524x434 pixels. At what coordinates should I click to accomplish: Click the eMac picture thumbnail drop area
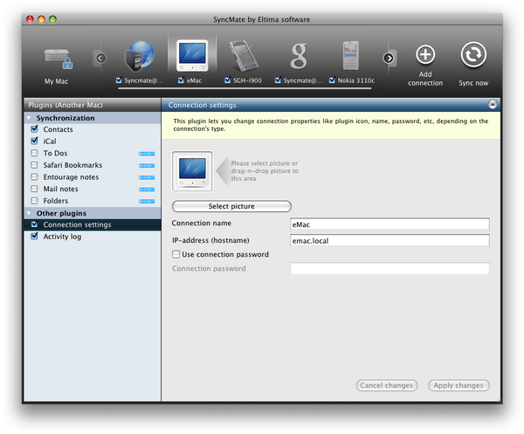click(x=192, y=171)
